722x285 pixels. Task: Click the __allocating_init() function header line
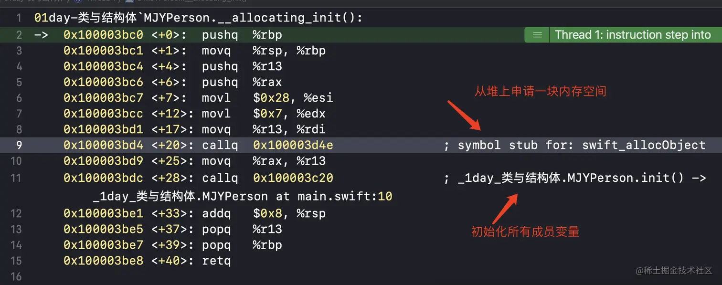(198, 18)
